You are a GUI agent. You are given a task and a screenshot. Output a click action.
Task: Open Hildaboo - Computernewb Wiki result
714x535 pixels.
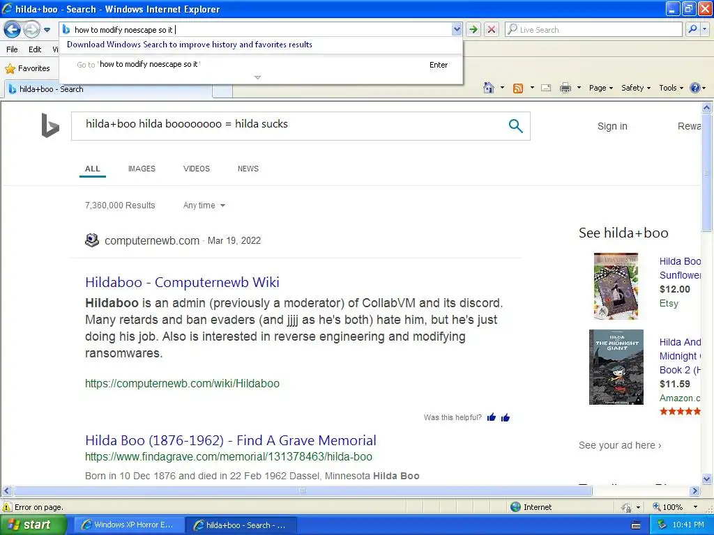(182, 282)
